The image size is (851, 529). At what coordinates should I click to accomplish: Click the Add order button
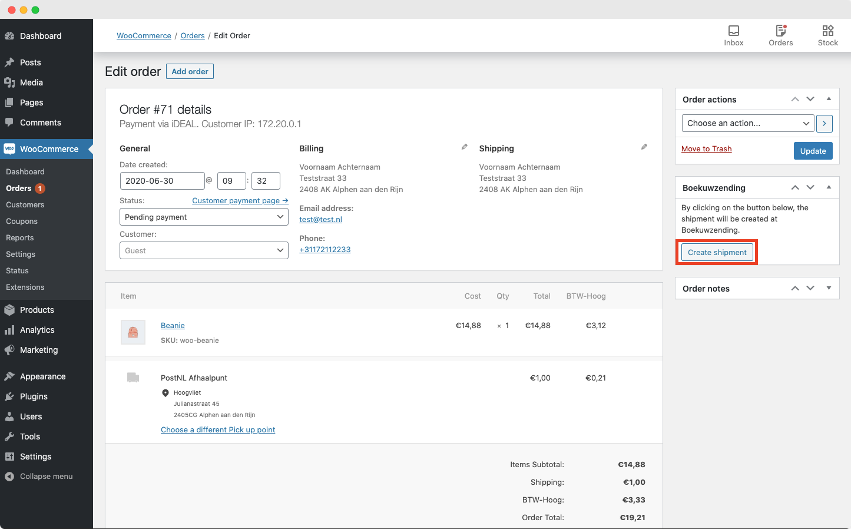(190, 71)
